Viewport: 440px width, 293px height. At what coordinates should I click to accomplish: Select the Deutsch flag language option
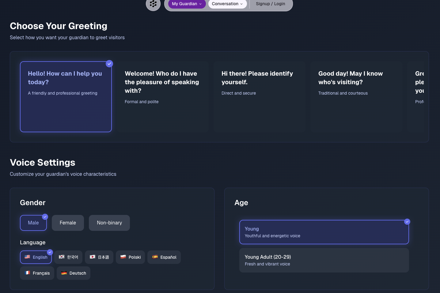coord(73,273)
